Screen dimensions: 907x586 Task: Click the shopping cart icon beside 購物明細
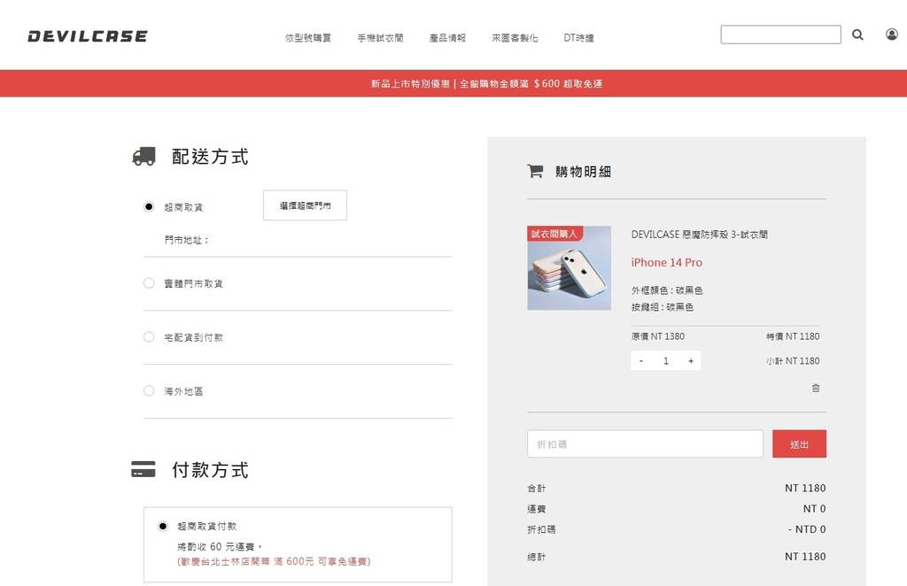(535, 171)
